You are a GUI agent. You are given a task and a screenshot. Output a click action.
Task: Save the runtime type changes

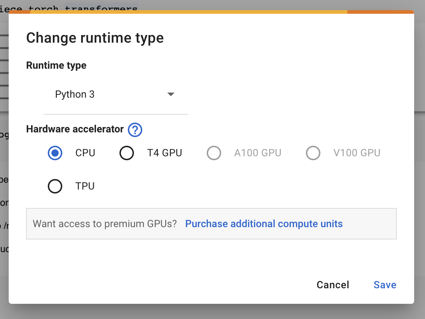click(x=385, y=285)
